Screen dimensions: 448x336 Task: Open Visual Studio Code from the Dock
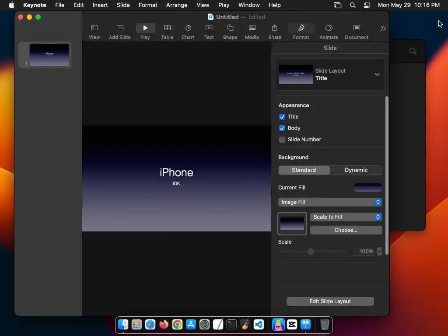click(259, 325)
